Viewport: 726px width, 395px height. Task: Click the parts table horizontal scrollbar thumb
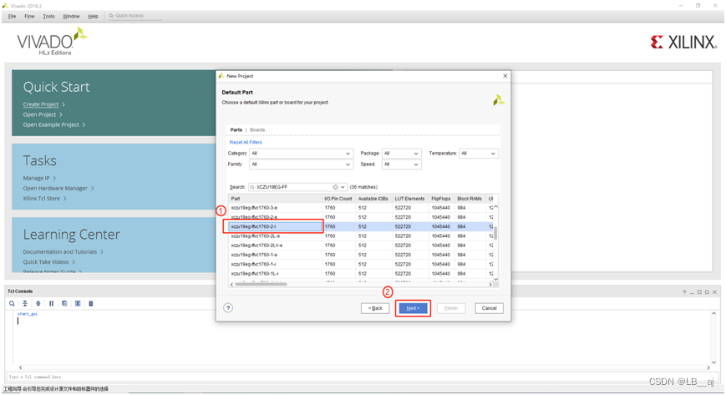coord(261,284)
